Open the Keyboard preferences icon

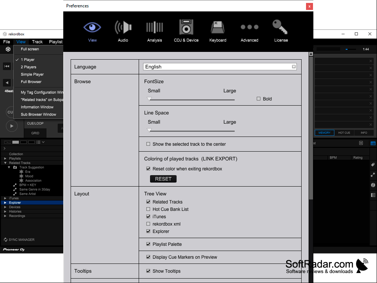218,27
